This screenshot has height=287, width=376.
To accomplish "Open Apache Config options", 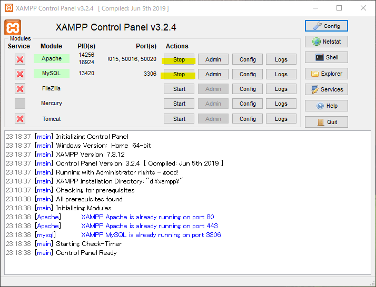I will click(248, 59).
